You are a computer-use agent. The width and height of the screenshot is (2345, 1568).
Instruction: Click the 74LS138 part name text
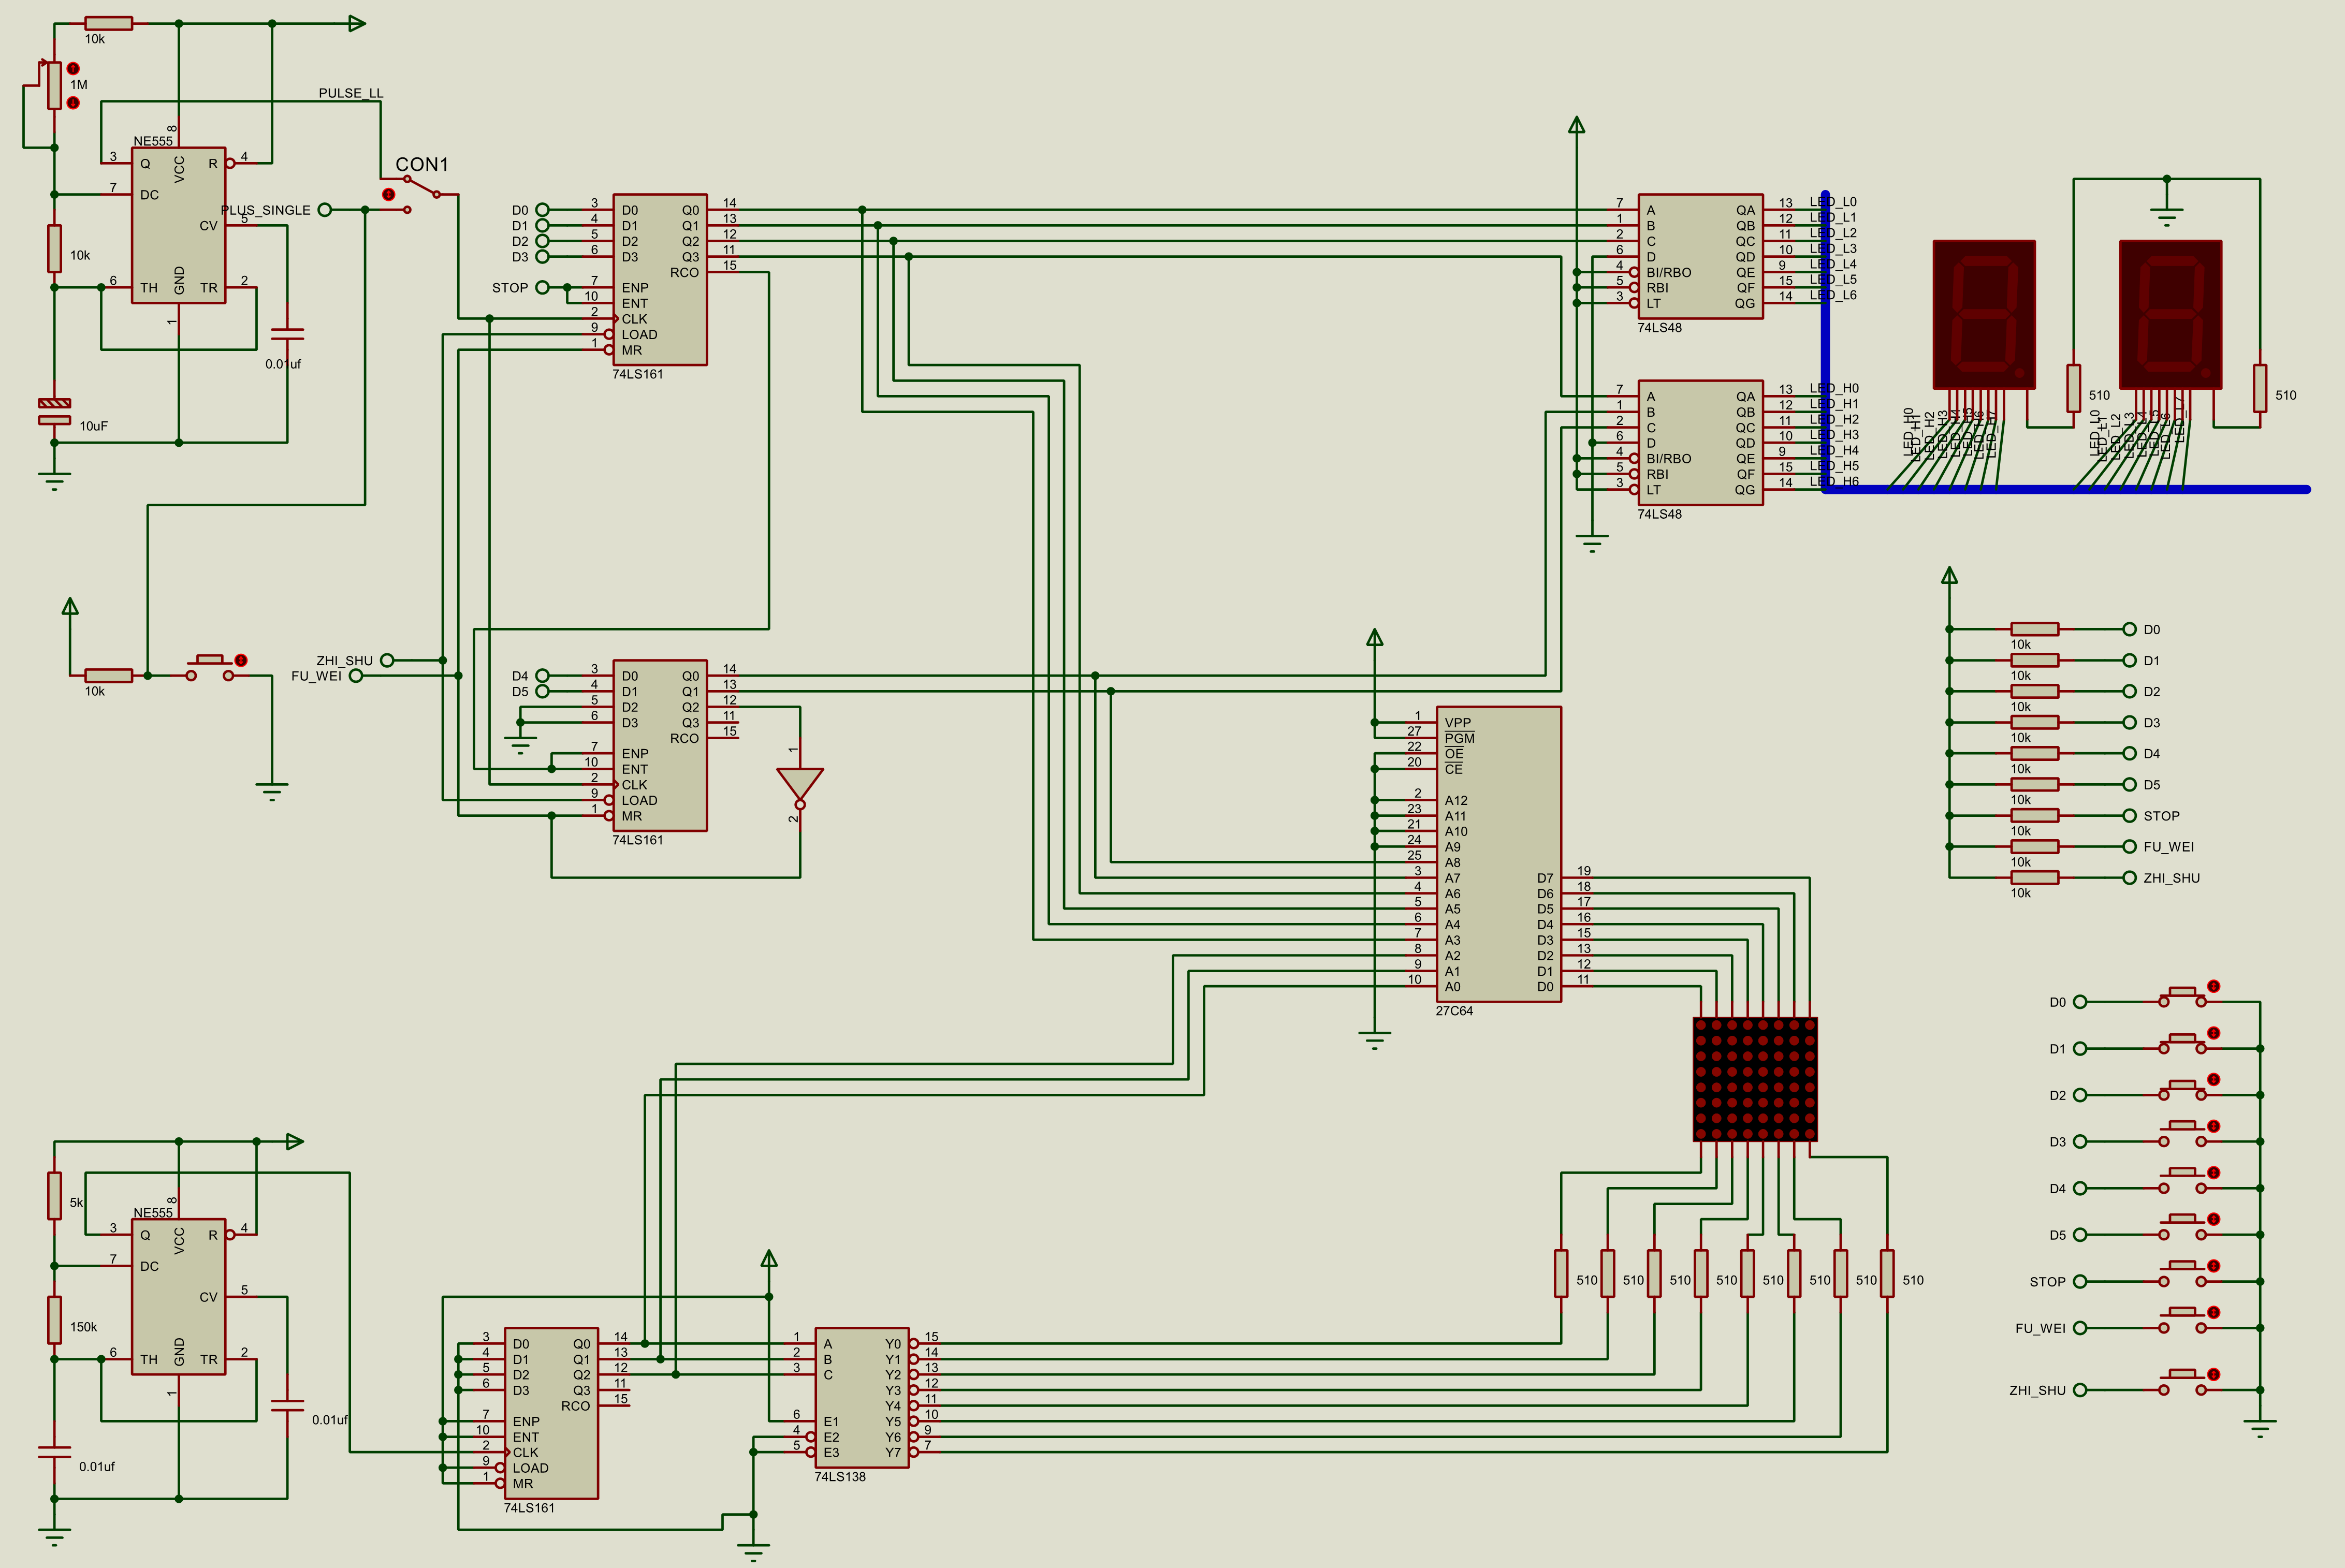(x=840, y=1477)
